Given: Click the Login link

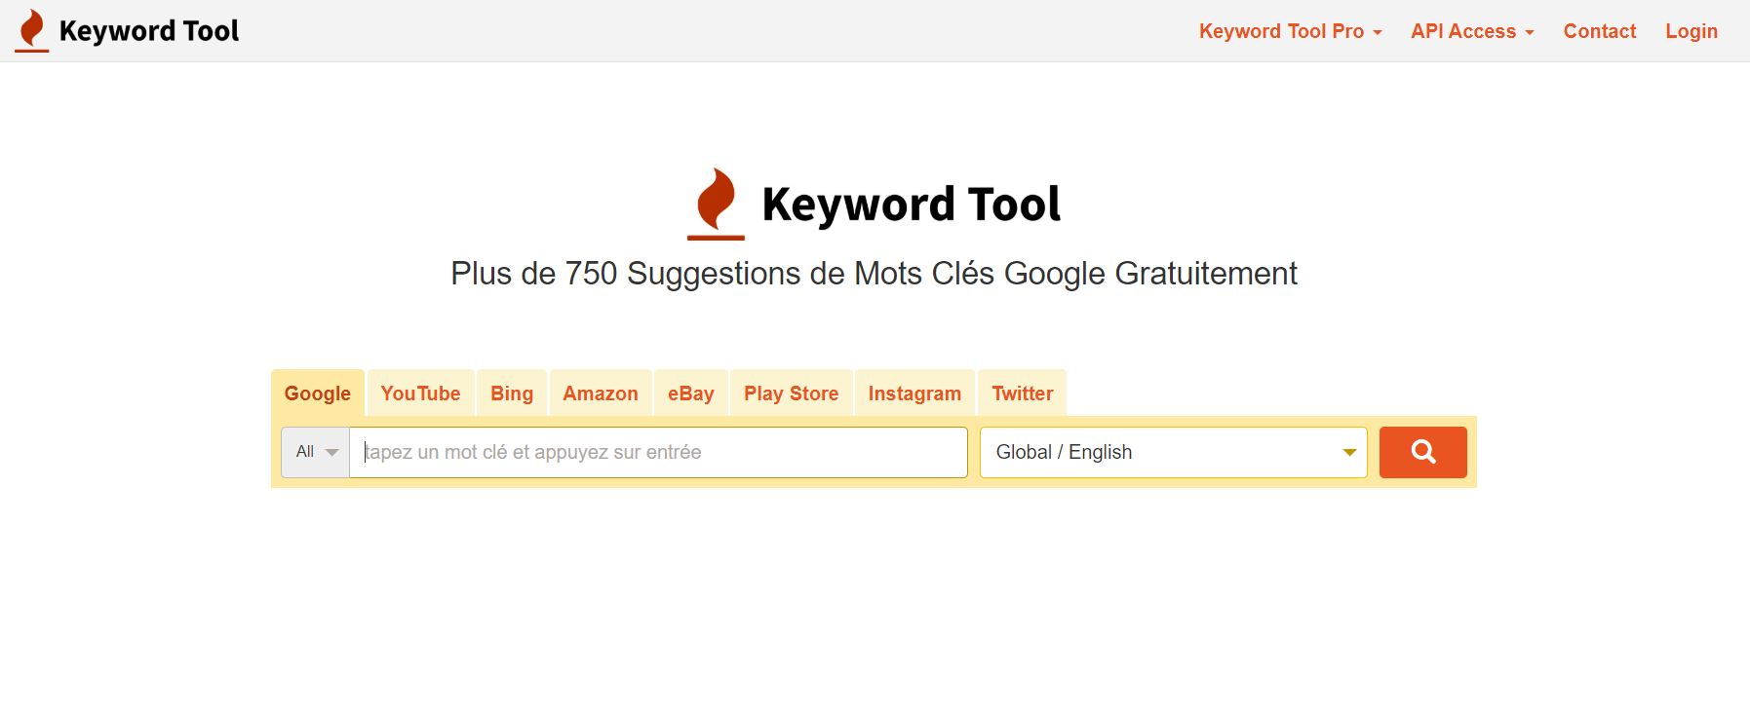Looking at the screenshot, I should [1692, 31].
